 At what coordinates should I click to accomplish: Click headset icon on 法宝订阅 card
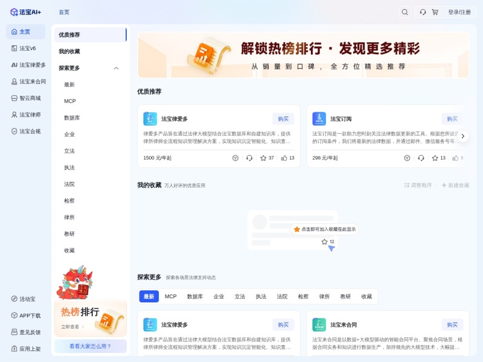click(x=421, y=158)
